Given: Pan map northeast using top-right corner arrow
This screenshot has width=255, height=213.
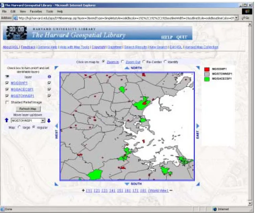Looking at the screenshot, I should 198,68.
